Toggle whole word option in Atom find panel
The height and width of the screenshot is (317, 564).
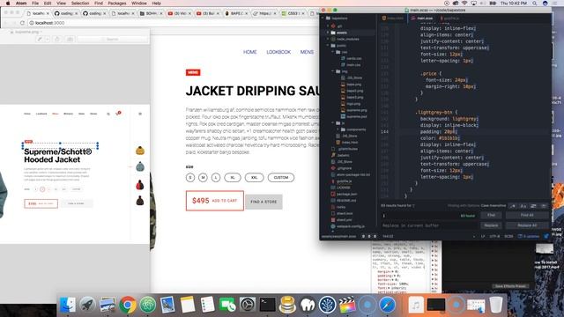pos(544,206)
